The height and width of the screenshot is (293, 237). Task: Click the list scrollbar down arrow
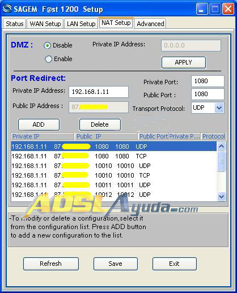[x=221, y=197]
